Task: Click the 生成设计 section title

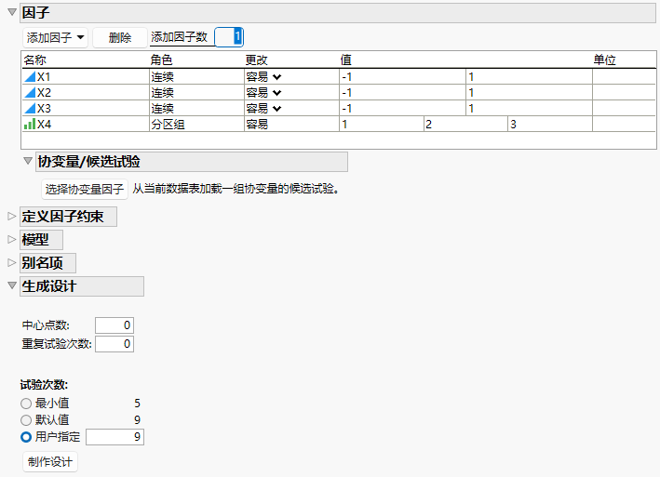Action: click(x=49, y=286)
